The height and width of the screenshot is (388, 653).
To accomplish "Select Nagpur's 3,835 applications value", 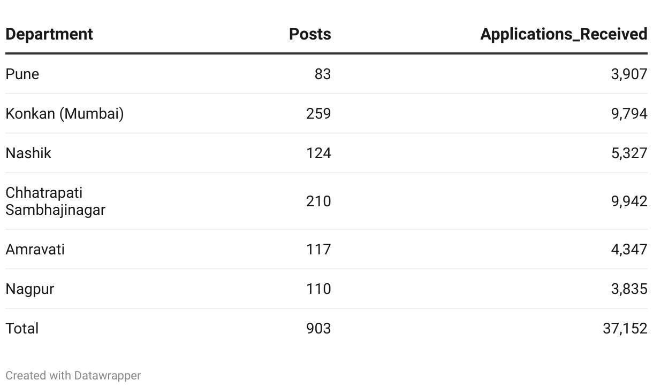I will (x=629, y=289).
